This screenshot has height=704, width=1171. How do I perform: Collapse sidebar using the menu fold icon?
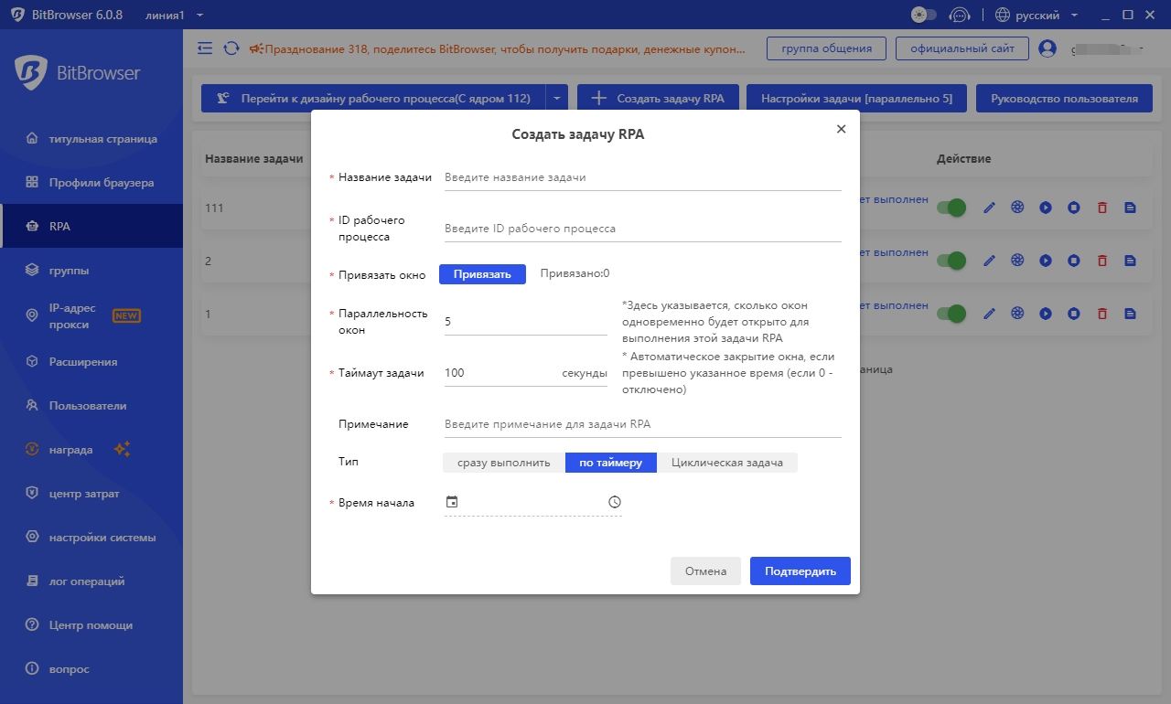205,48
